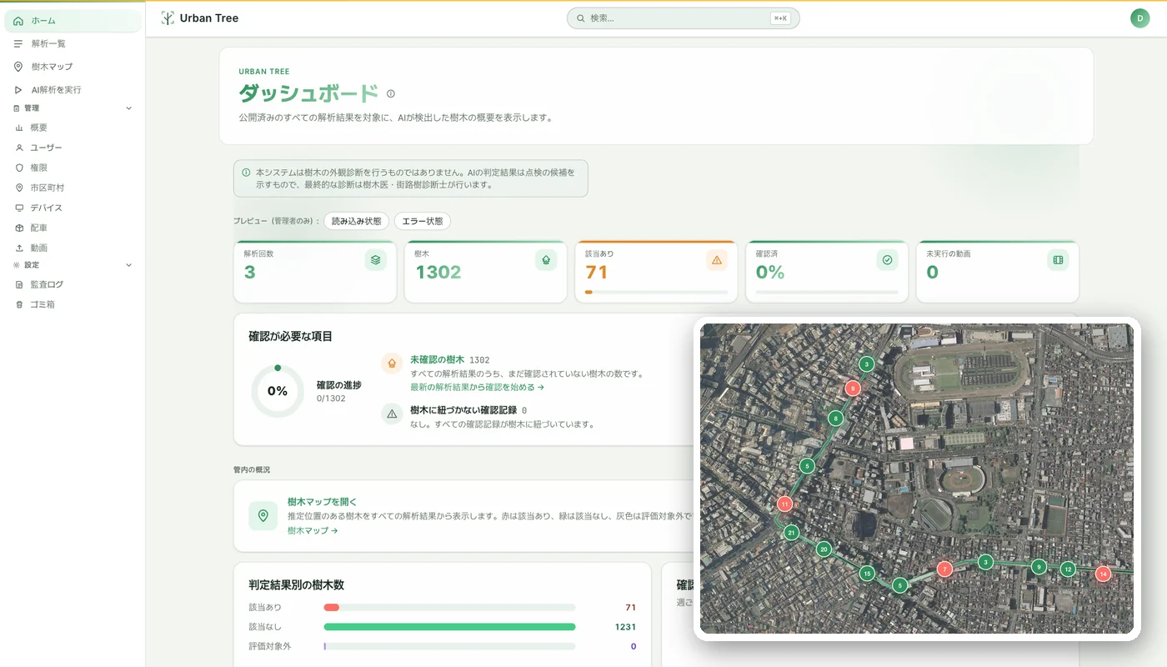Click info icon in the disclaimer notice

point(246,173)
